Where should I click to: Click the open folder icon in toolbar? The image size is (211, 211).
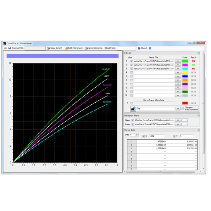pyautogui.click(x=5, y=48)
